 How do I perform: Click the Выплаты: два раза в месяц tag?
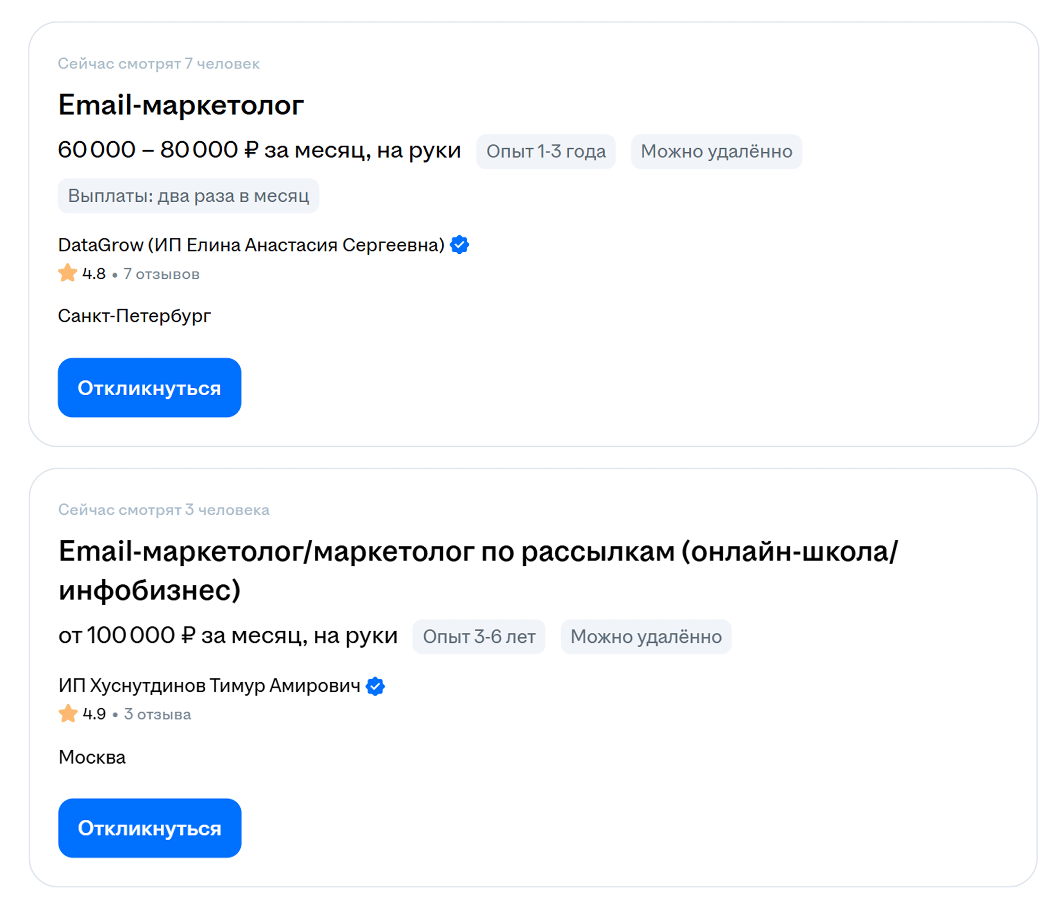pos(188,195)
